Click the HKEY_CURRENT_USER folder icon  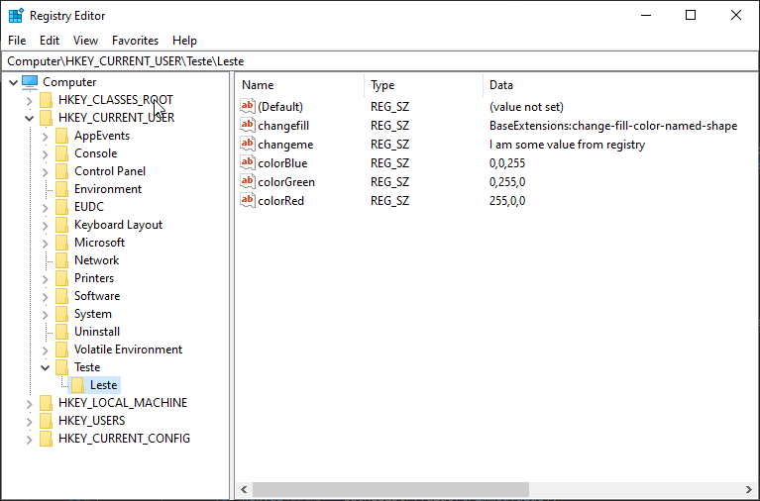pos(46,118)
